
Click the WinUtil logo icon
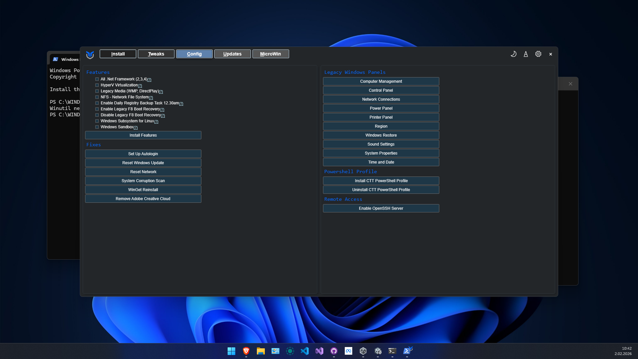point(90,55)
